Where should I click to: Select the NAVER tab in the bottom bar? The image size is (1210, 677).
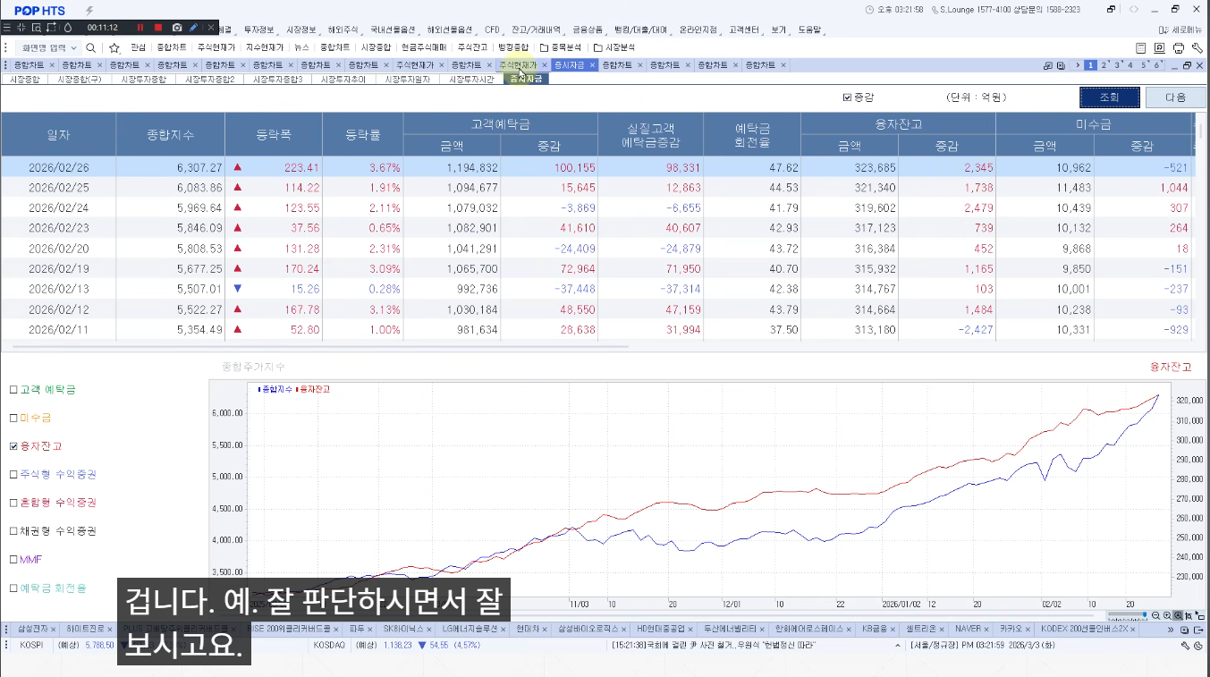(x=971, y=630)
